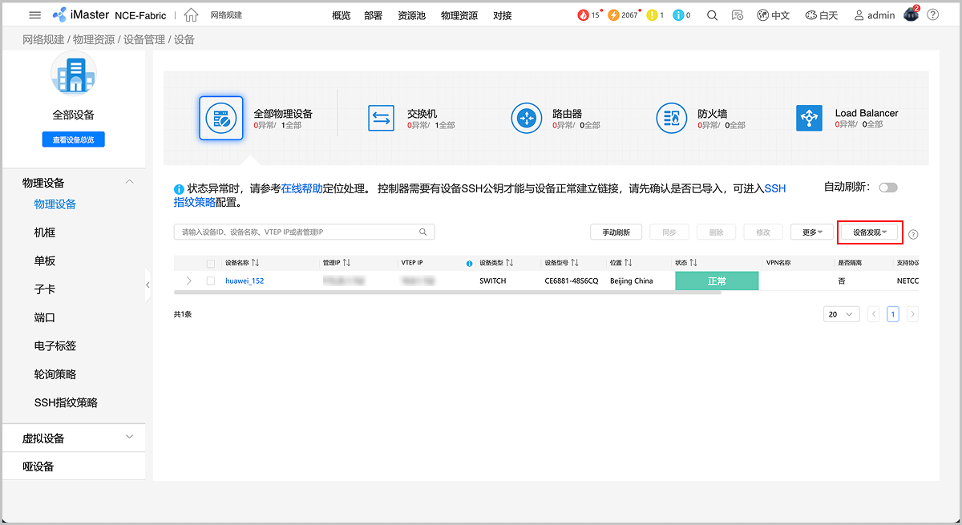Click the device search input field
962x525 pixels.
pyautogui.click(x=297, y=232)
